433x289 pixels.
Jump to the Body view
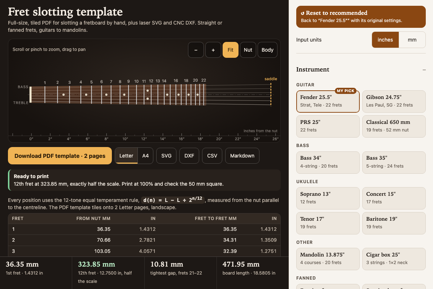pos(267,50)
